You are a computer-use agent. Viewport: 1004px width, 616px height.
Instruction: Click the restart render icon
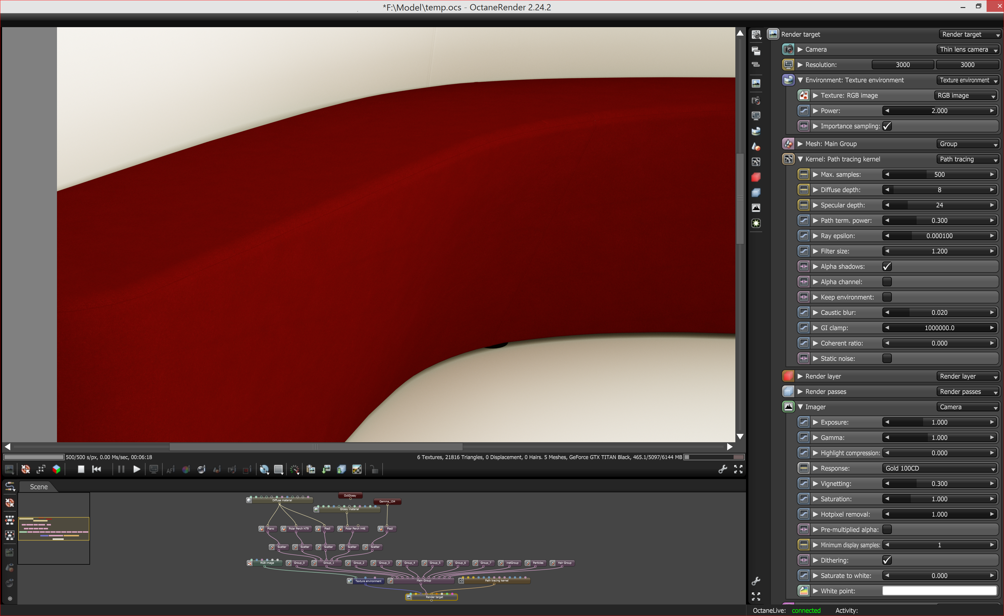pos(97,469)
